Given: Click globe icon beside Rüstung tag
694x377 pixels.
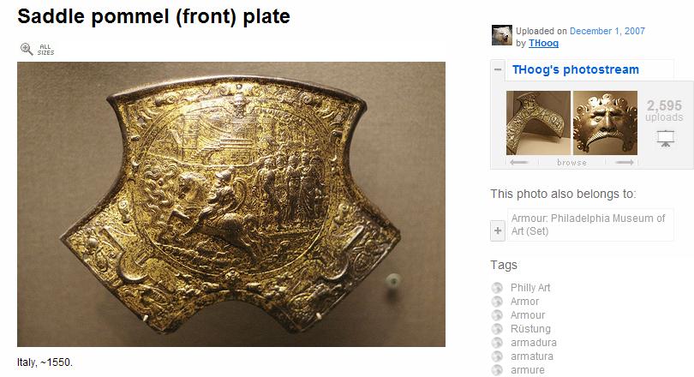Looking at the screenshot, I should pos(497,329).
